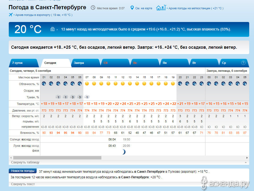Click the cloudiness night icon for hour 01 today
Image resolution: width=254 pixels, height=191 pixels.
coord(44,84)
